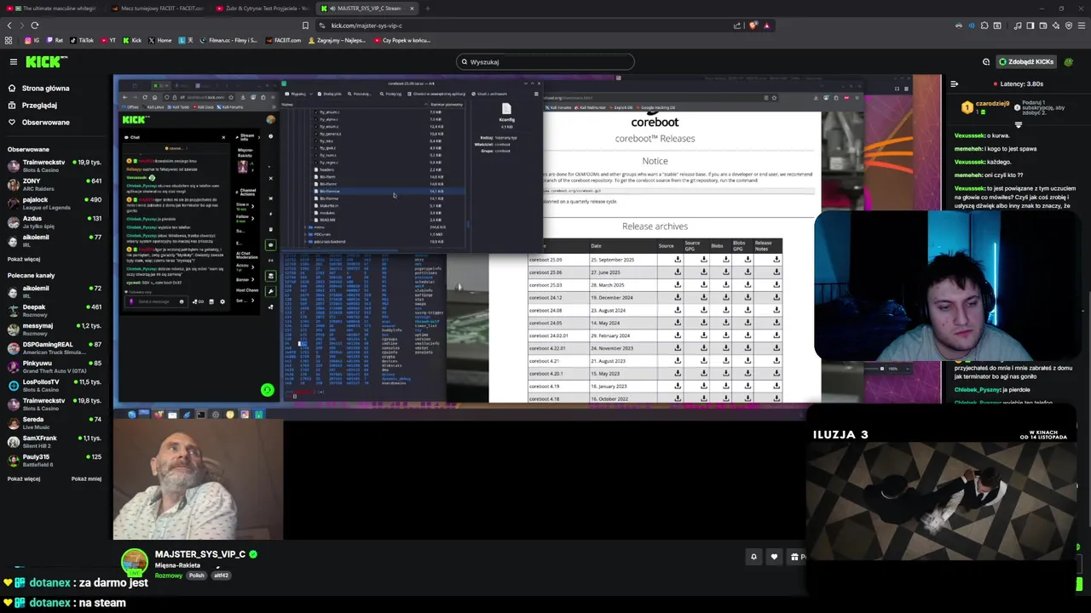Screen dimensions: 1091x613
Task: Click Pokaż więcej under recommended channels
Action: pyautogui.click(x=24, y=479)
